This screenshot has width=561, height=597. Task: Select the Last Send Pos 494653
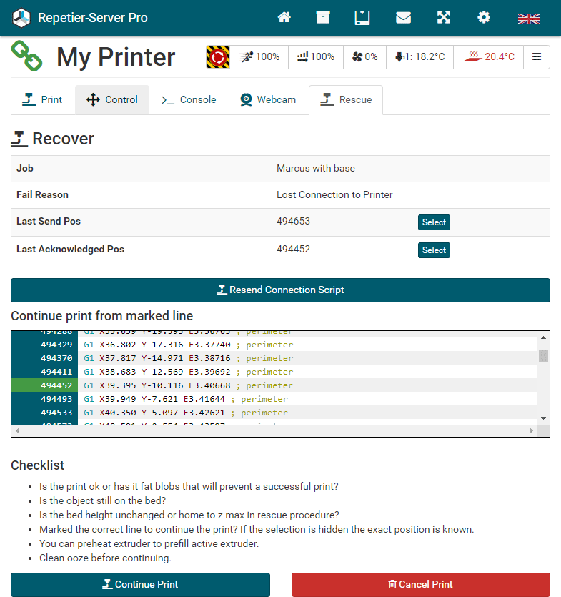click(434, 222)
